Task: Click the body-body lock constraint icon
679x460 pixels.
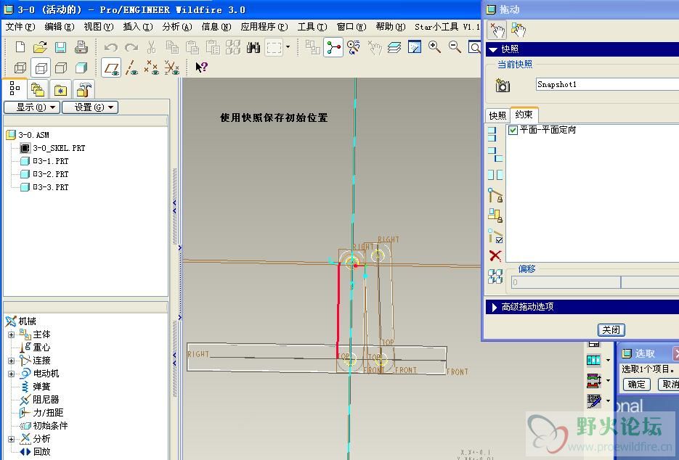Action: [x=495, y=215]
